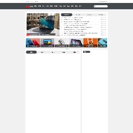
Task: Click the red site logo in header
Action: pos(29,6)
